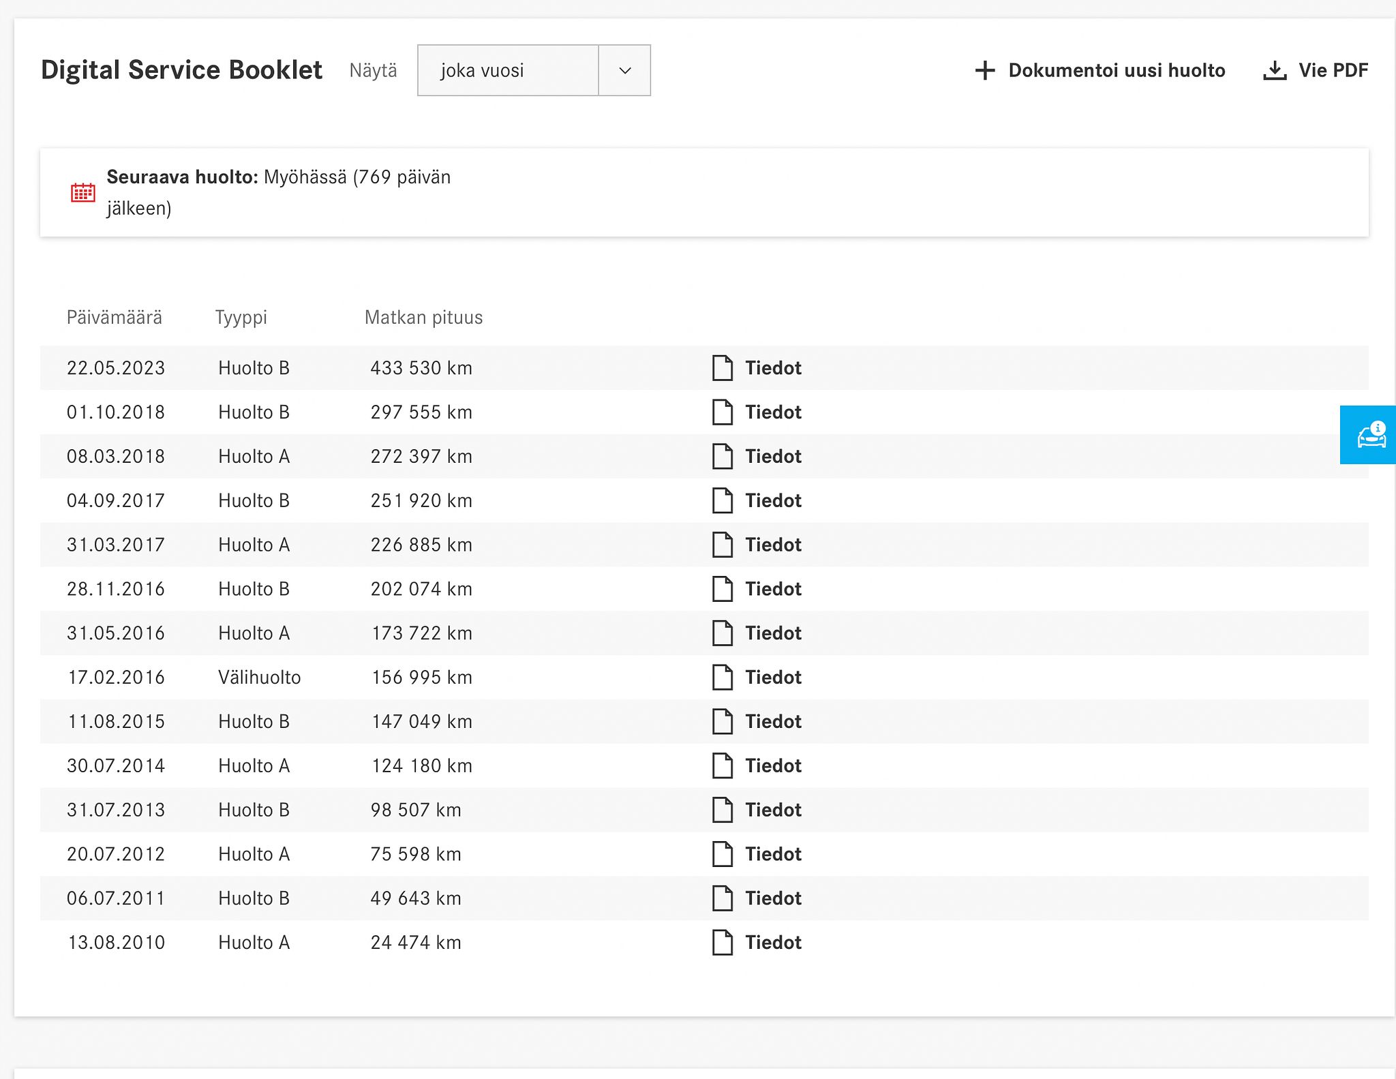Select the date 20.07.2012

tap(116, 854)
